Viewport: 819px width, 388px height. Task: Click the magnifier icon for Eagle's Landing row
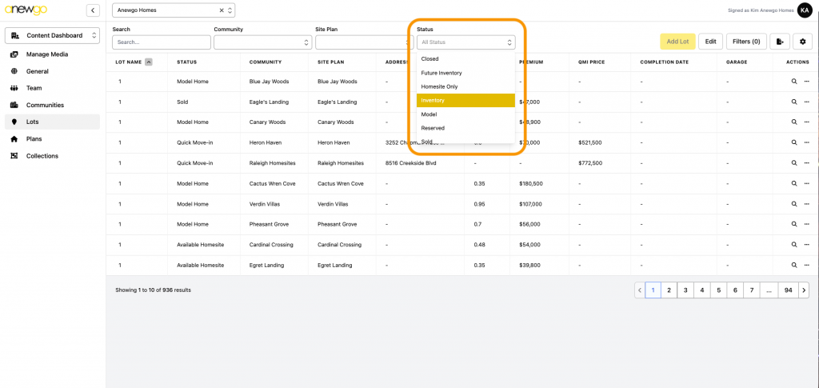pyautogui.click(x=794, y=102)
